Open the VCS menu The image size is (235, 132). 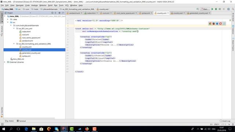pyautogui.click(x=67, y=5)
